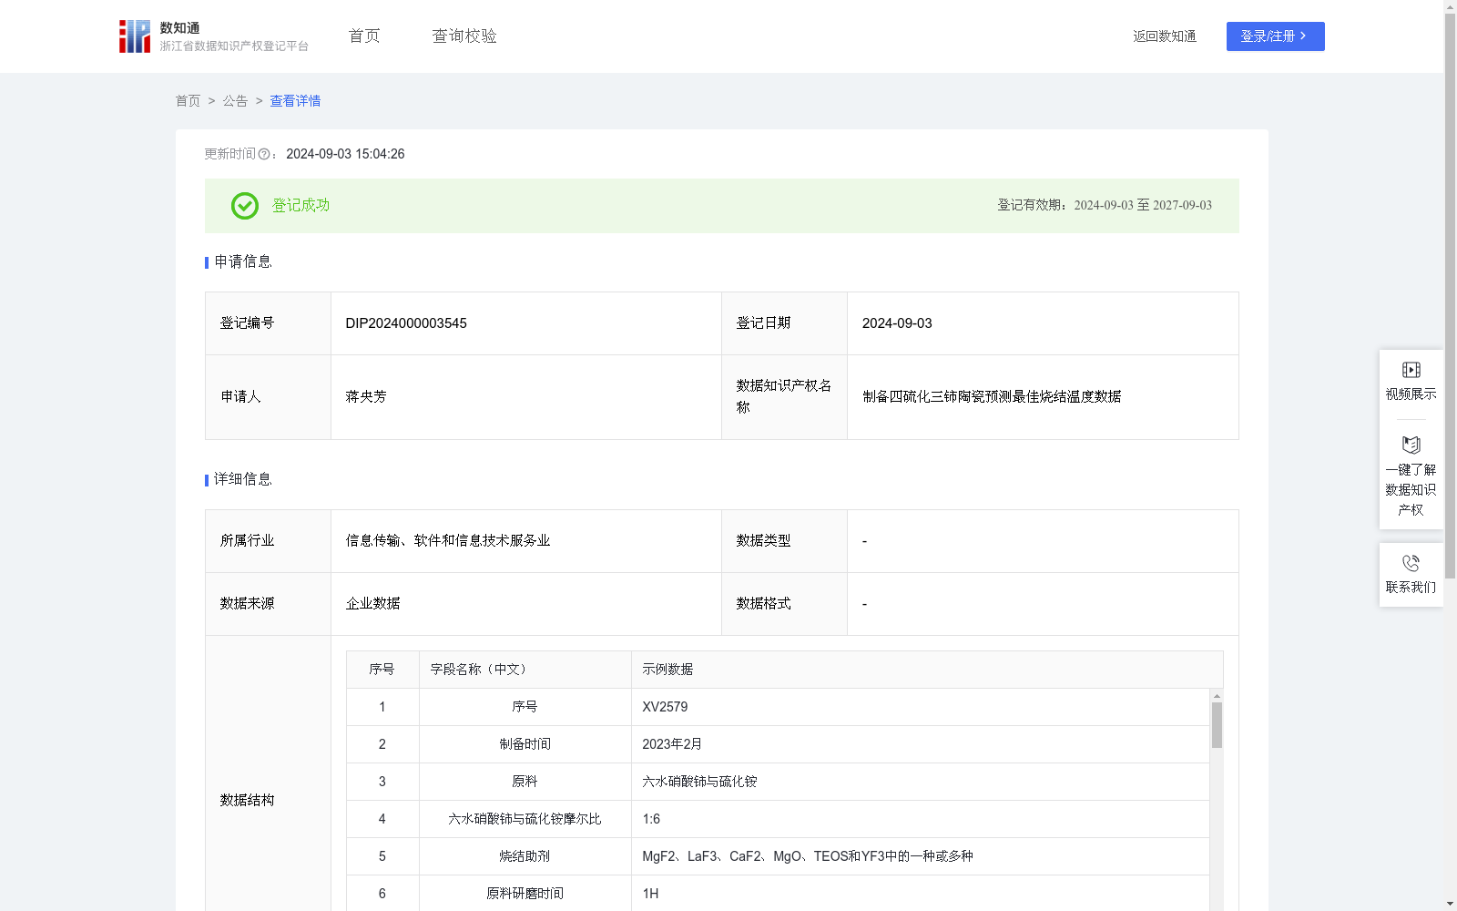Click the data table scrollbar thumb
The width and height of the screenshot is (1457, 911).
[1217, 725]
